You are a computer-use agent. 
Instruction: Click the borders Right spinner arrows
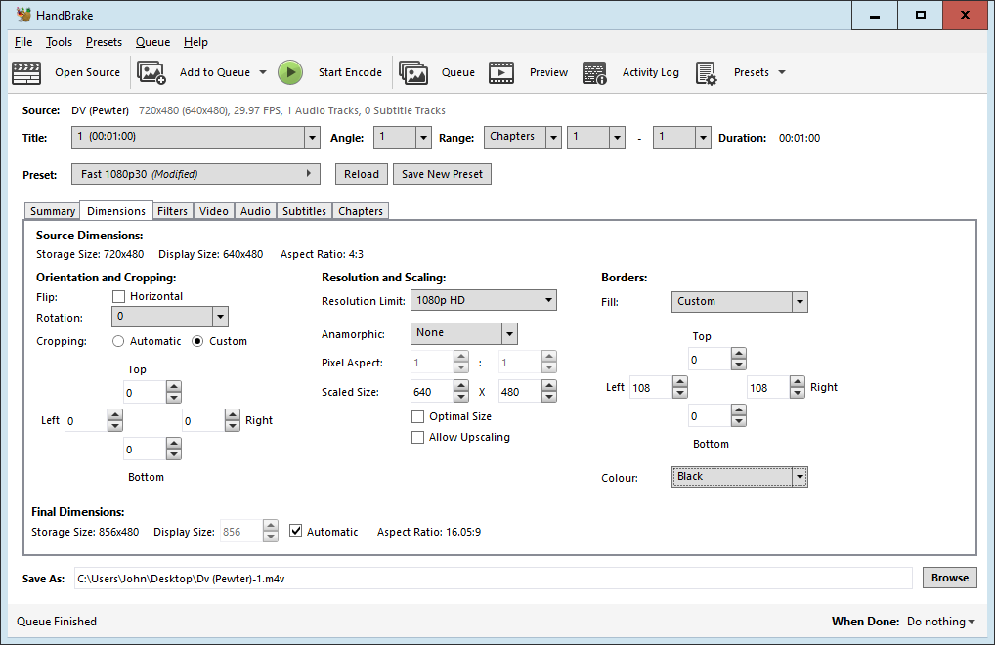pos(798,387)
